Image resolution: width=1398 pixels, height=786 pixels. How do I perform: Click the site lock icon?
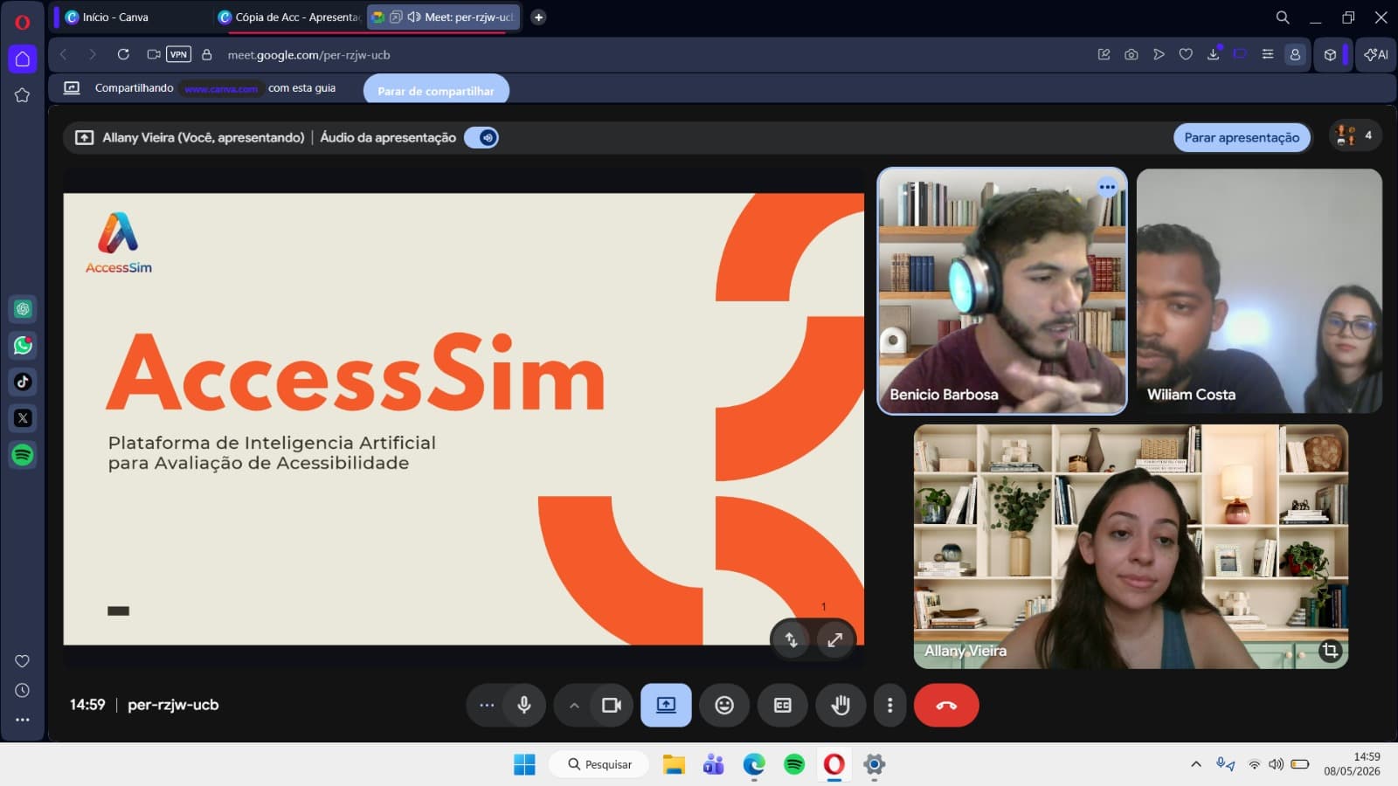(x=207, y=54)
